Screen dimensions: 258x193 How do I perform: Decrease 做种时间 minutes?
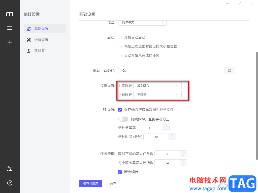172,138
